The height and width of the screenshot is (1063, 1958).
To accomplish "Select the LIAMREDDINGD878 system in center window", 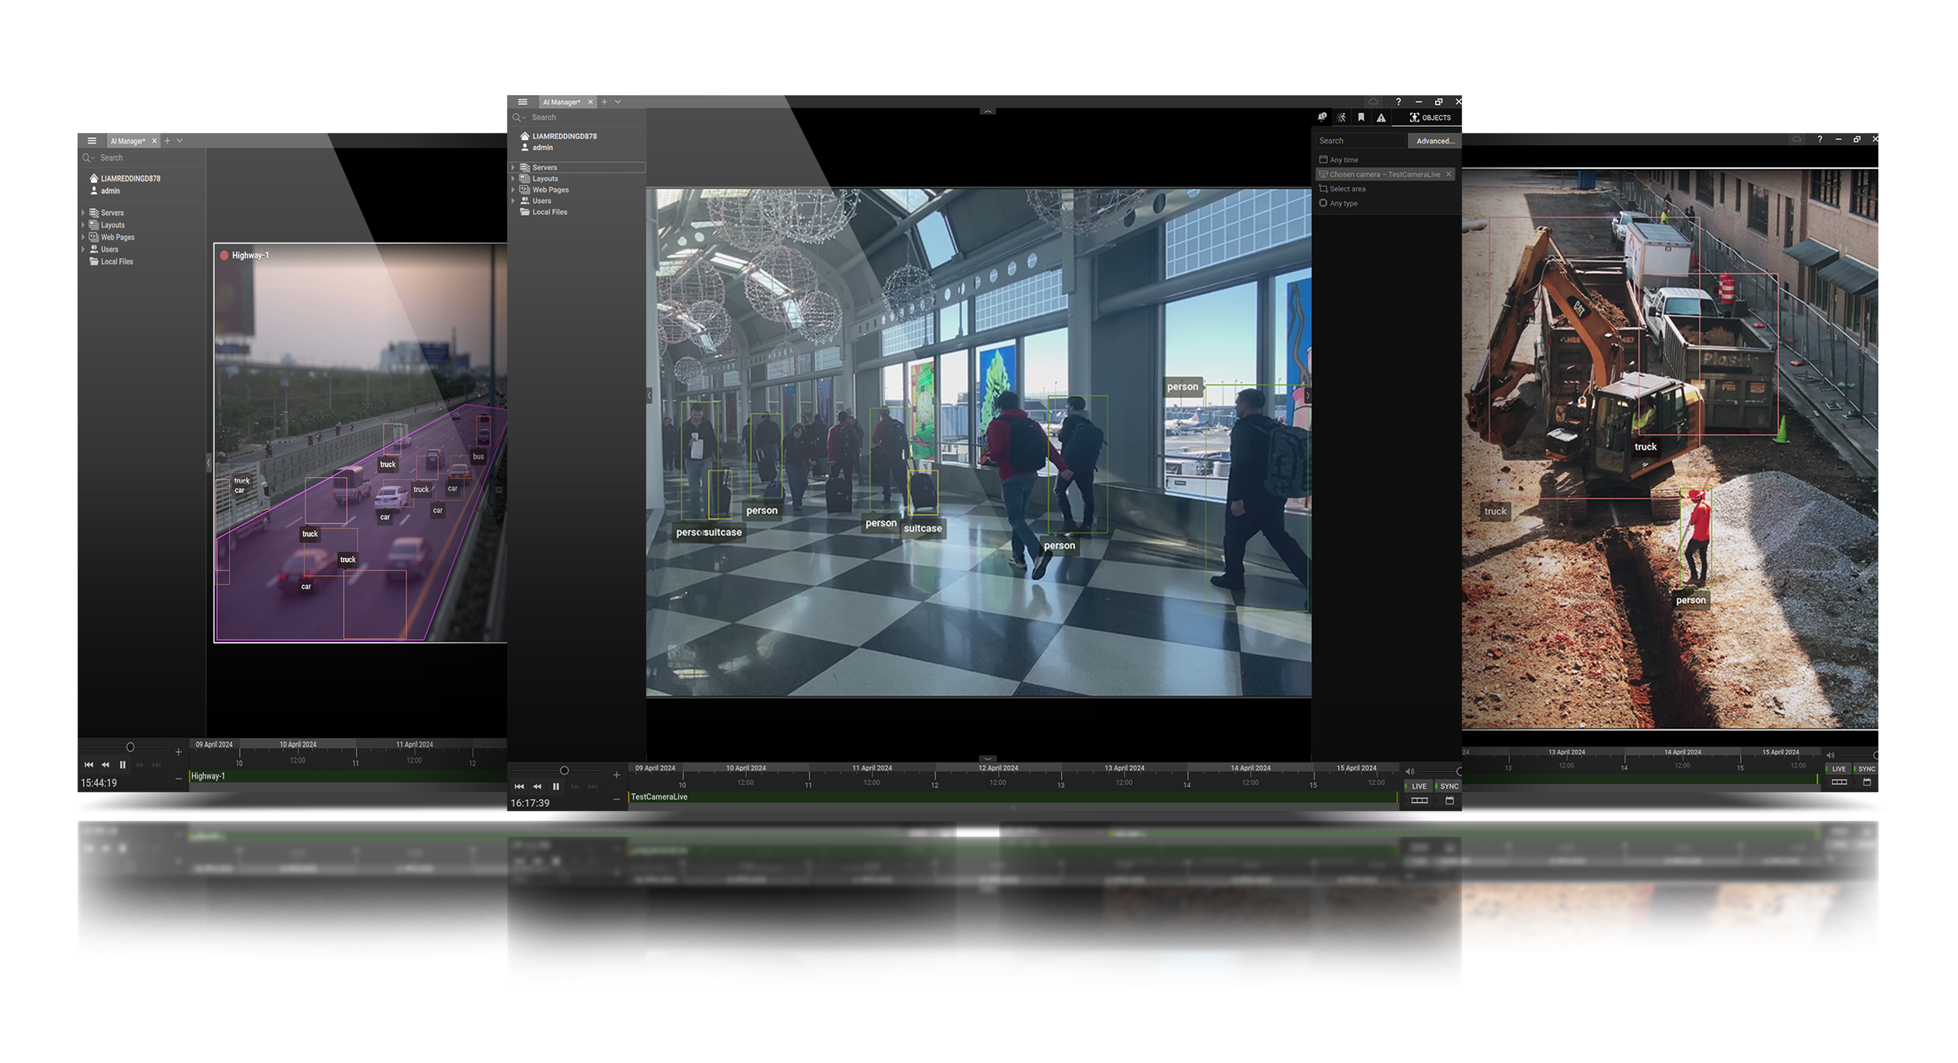I will point(559,136).
